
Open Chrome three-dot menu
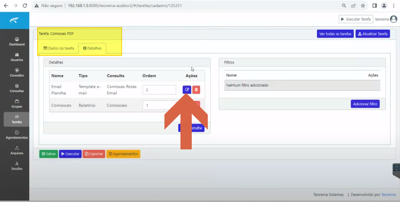pyautogui.click(x=393, y=6)
